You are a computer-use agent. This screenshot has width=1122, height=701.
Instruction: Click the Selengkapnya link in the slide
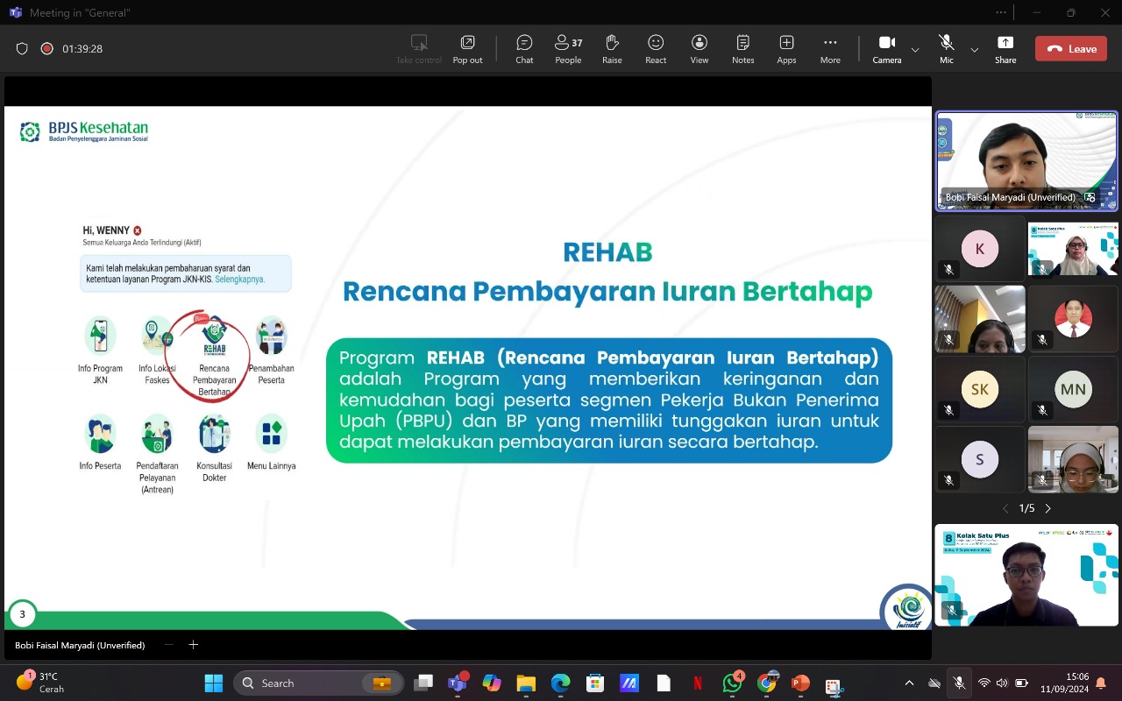click(x=240, y=280)
